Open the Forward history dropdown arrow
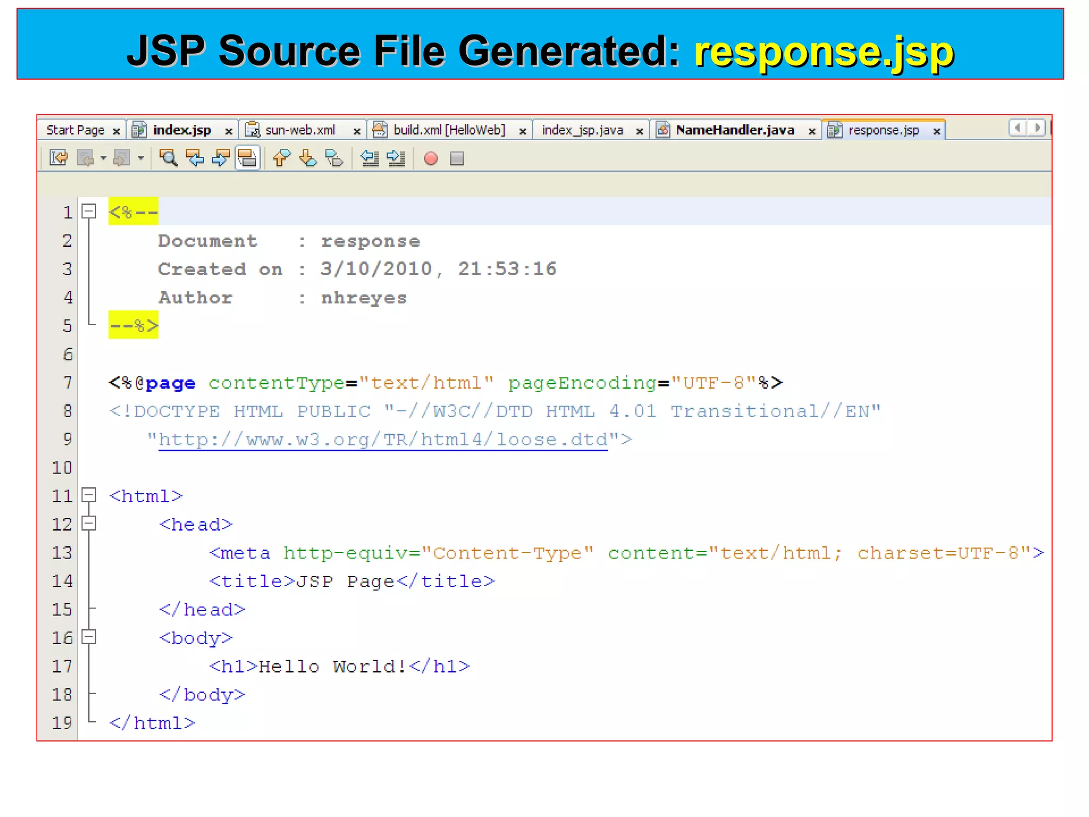 click(x=141, y=158)
